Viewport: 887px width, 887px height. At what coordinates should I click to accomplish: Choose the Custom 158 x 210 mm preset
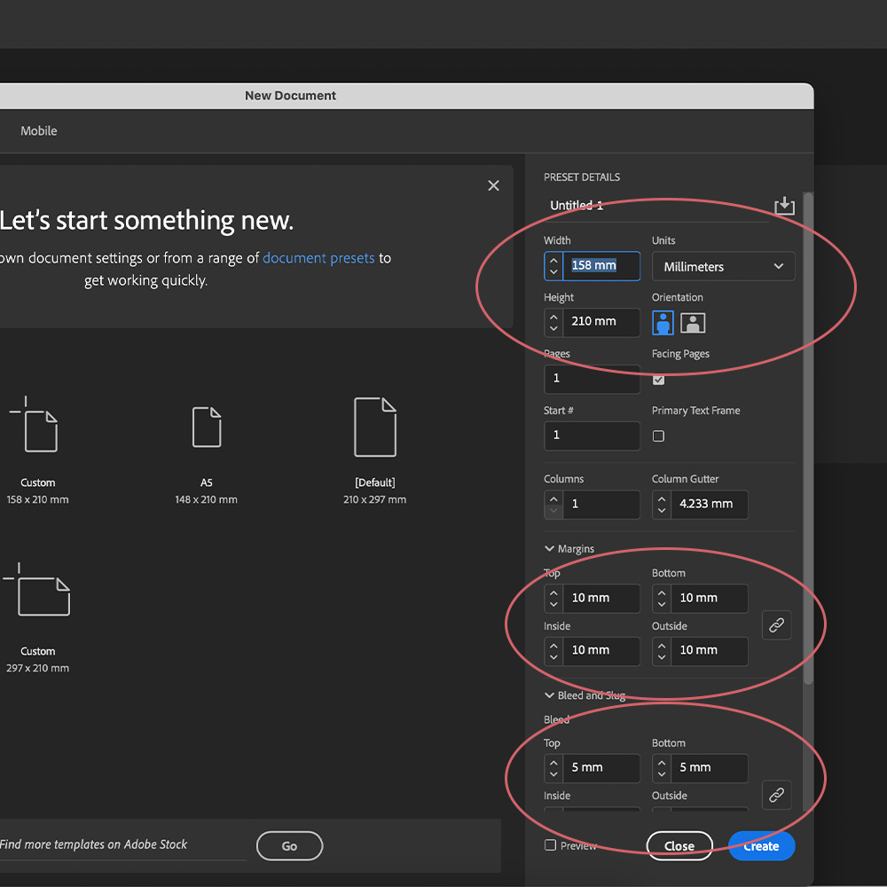click(38, 451)
